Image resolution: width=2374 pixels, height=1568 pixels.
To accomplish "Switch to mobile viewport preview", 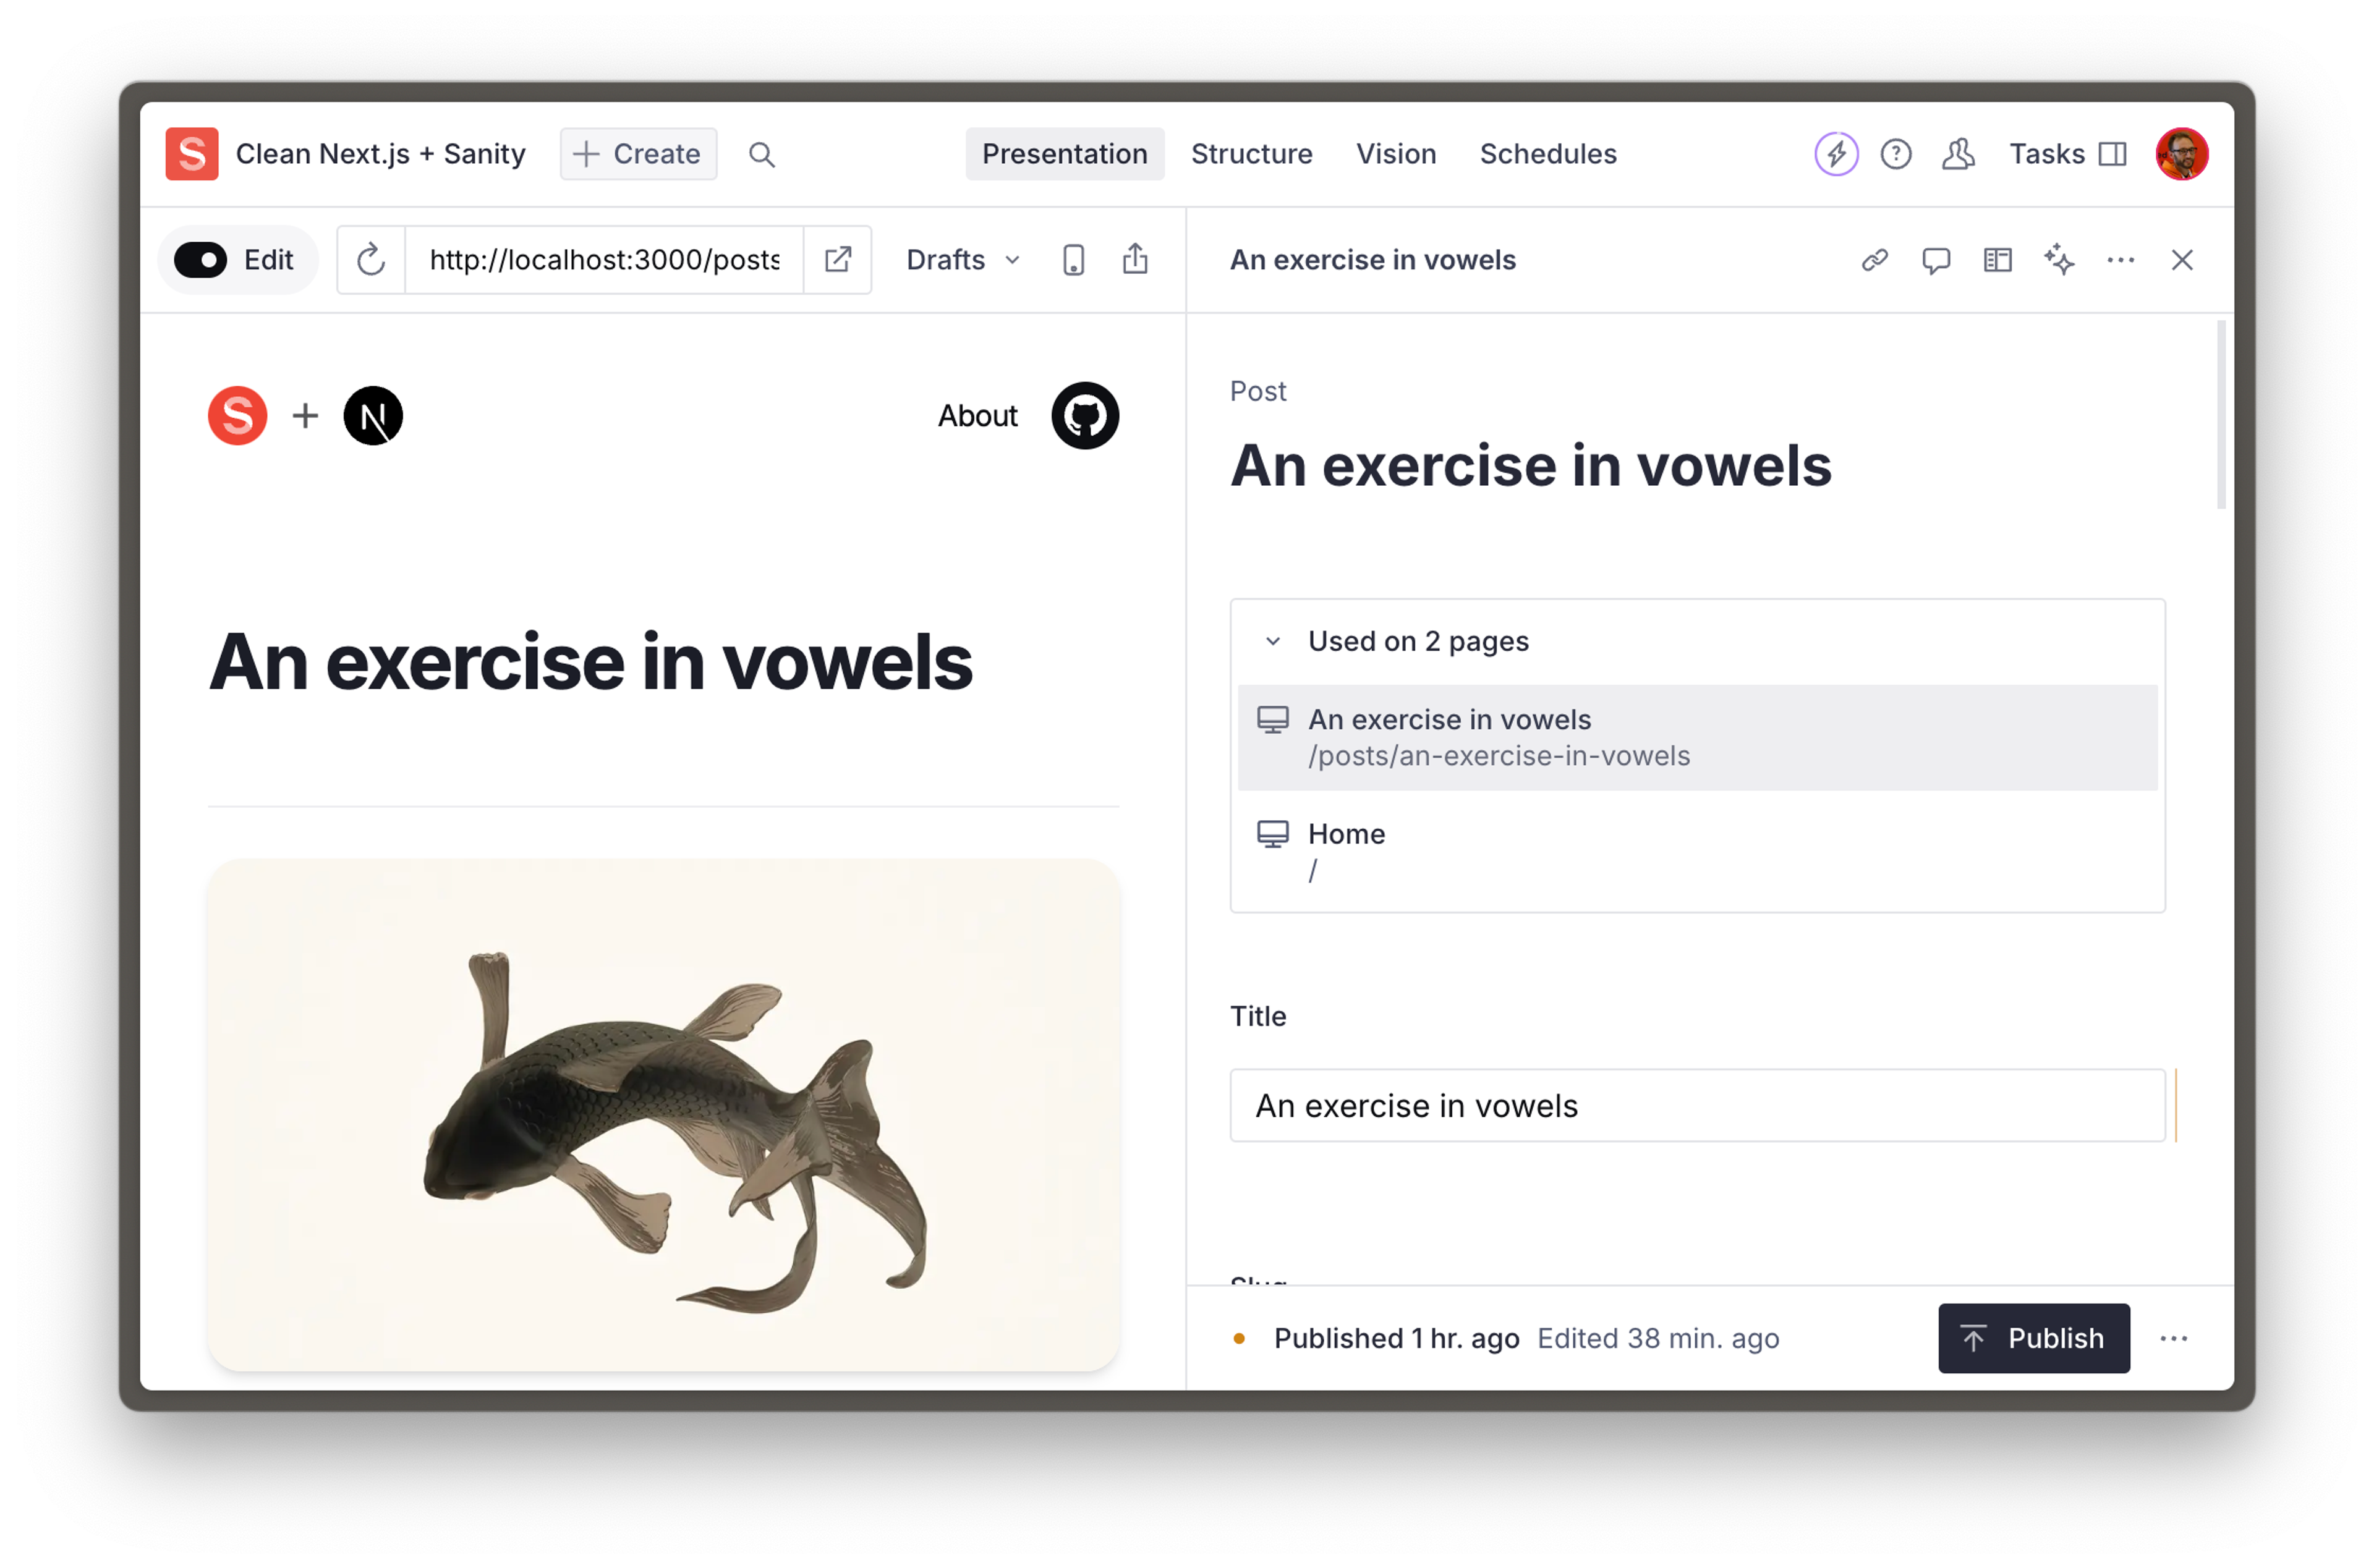I will pyautogui.click(x=1073, y=260).
